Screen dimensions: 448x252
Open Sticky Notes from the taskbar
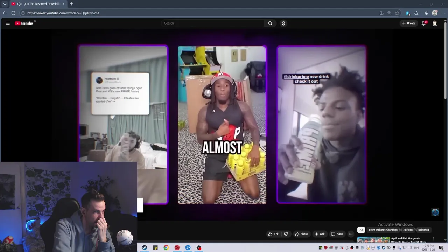click(x=155, y=247)
